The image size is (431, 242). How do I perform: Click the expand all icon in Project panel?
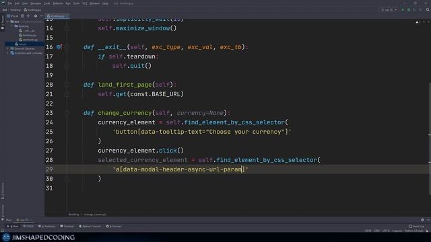click(28, 16)
